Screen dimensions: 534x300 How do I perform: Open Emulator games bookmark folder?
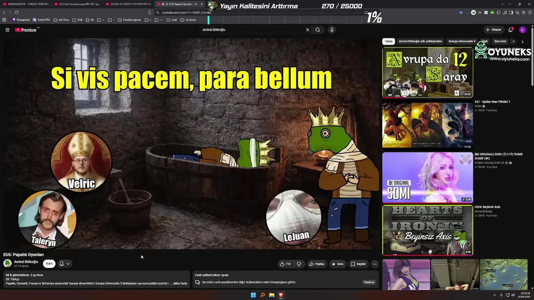(129, 20)
